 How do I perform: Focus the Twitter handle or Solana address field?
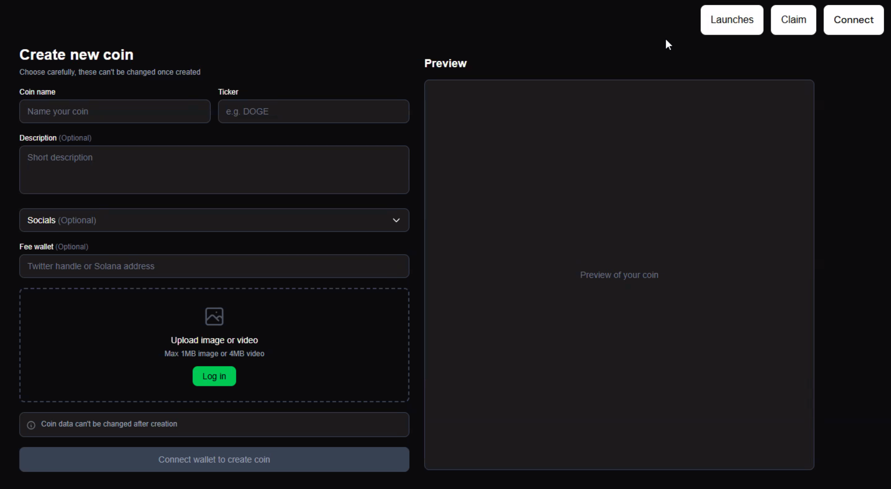click(214, 266)
